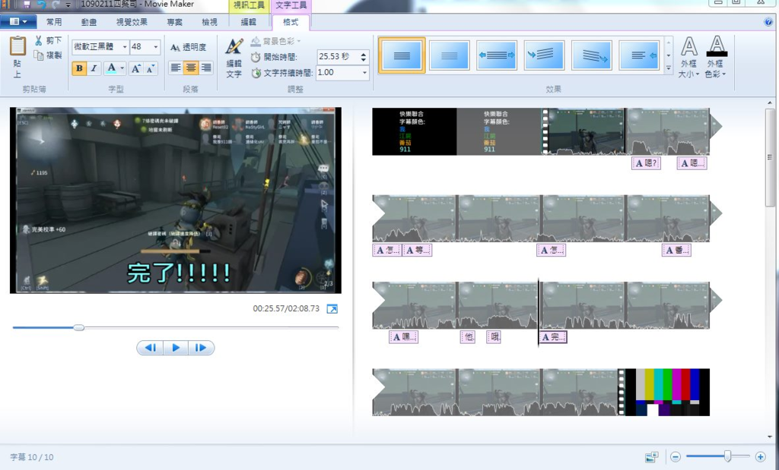Viewport: 779px width, 470px height.
Task: Toggle center text alignment
Action: (191, 68)
